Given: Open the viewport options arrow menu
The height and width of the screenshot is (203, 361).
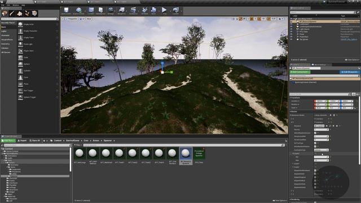Looking at the screenshot, I should (x=63, y=19).
